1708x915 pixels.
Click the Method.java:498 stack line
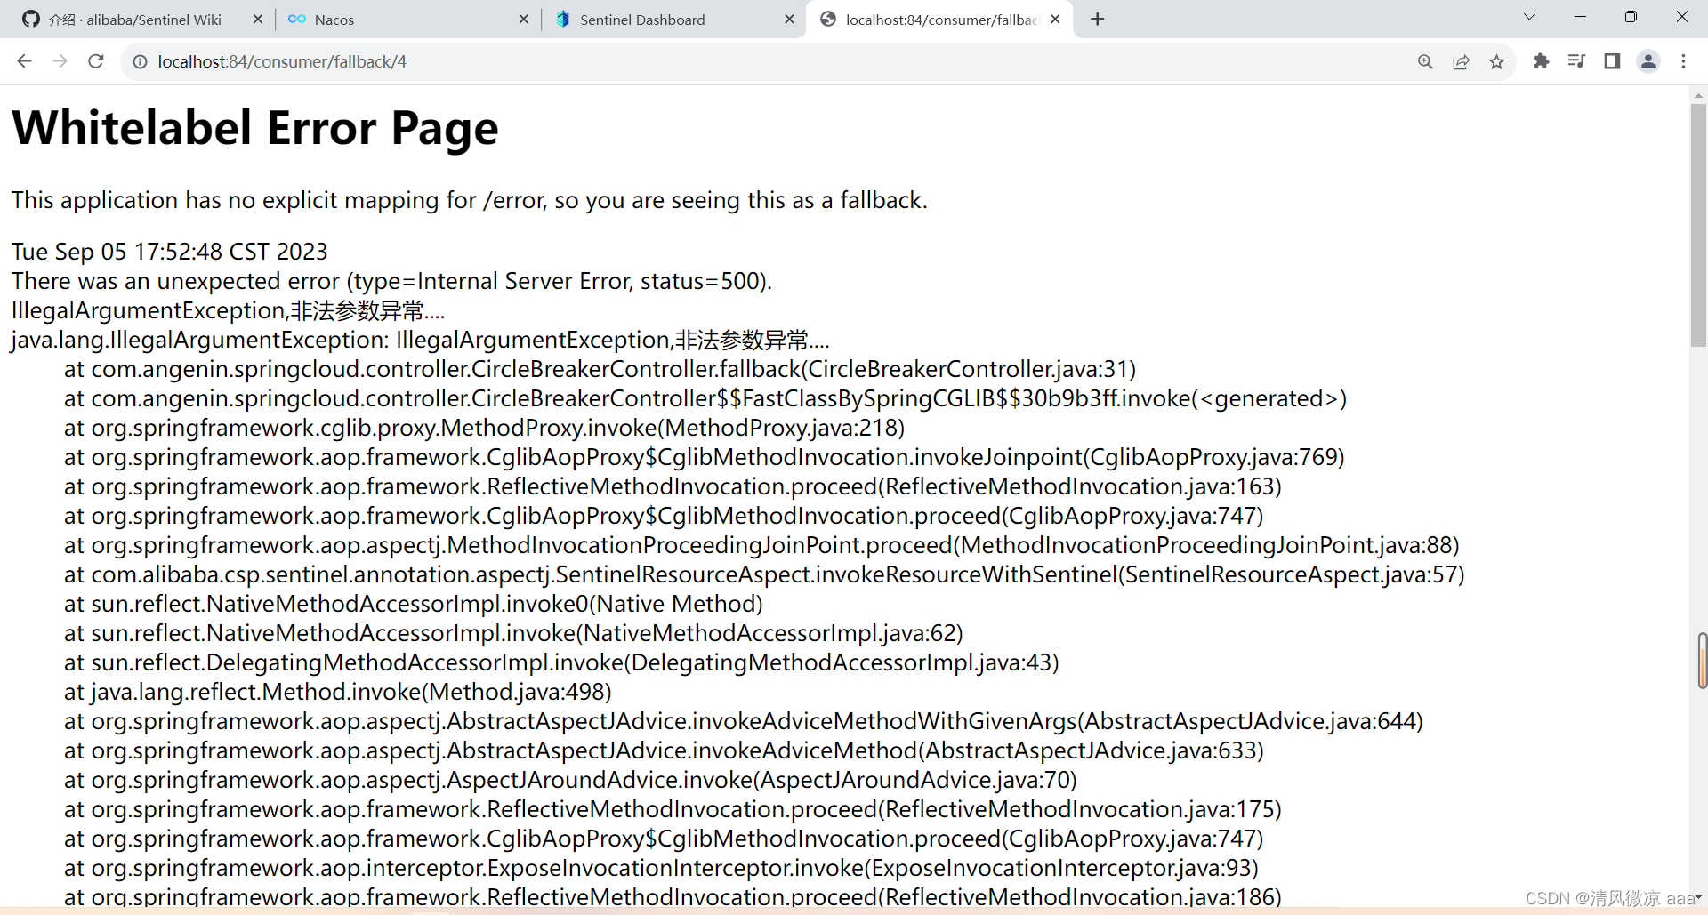[338, 692]
